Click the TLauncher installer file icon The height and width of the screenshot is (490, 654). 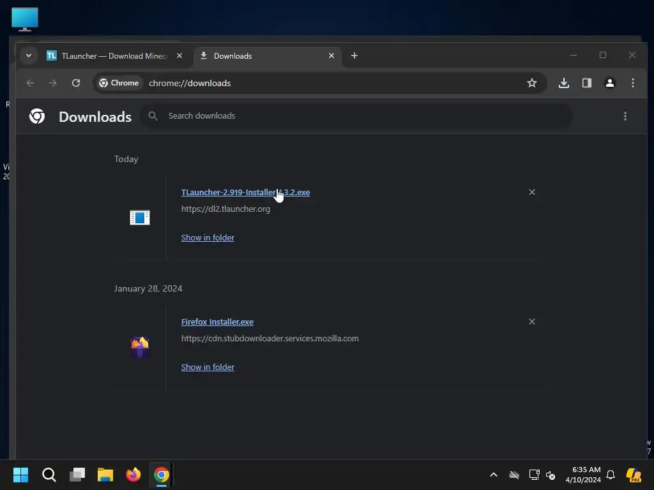coord(140,218)
